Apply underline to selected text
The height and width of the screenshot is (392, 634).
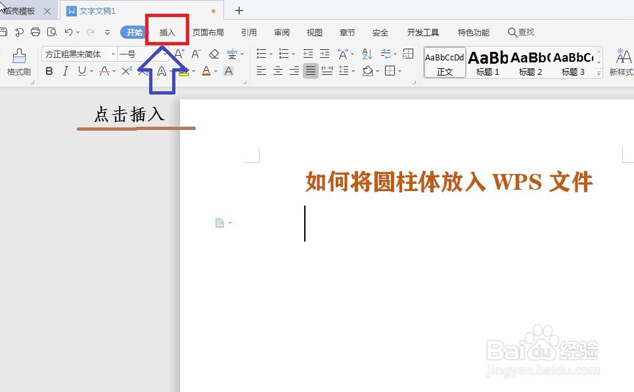[x=80, y=71]
